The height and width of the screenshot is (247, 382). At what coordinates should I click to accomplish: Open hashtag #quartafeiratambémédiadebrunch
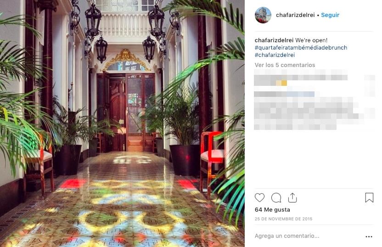click(x=301, y=47)
